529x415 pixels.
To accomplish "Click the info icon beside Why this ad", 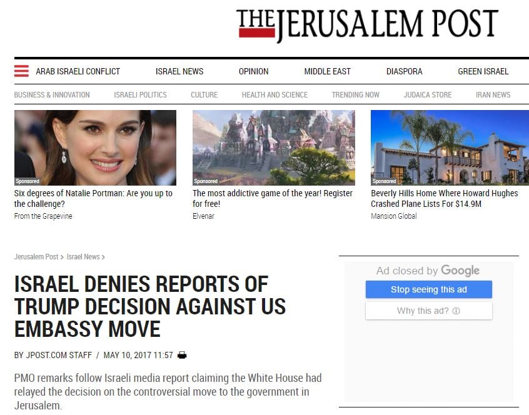I will 456,311.
